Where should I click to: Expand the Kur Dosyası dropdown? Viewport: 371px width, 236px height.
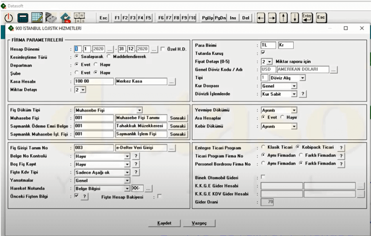pyautogui.click(x=294, y=86)
